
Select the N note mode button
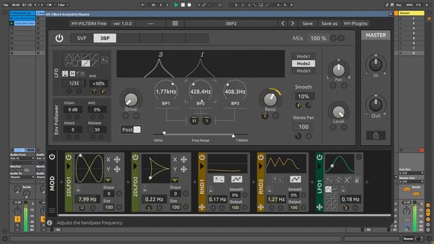tap(73, 74)
